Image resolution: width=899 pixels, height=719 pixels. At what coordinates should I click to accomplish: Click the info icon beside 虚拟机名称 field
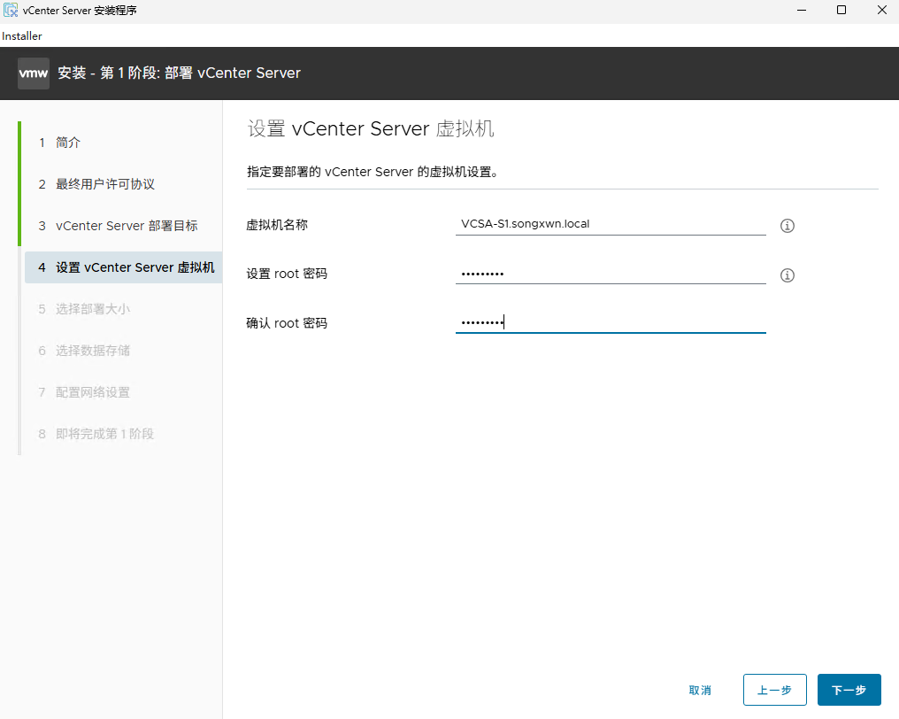click(787, 226)
